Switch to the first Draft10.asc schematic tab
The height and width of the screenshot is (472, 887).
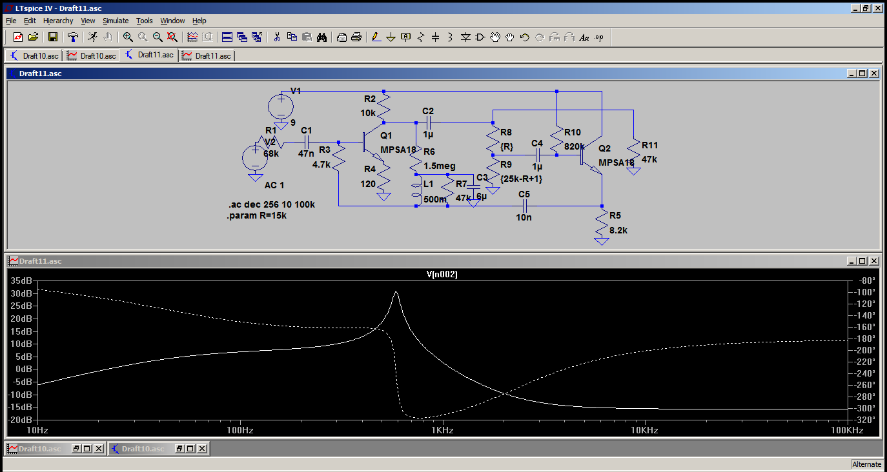(35, 55)
